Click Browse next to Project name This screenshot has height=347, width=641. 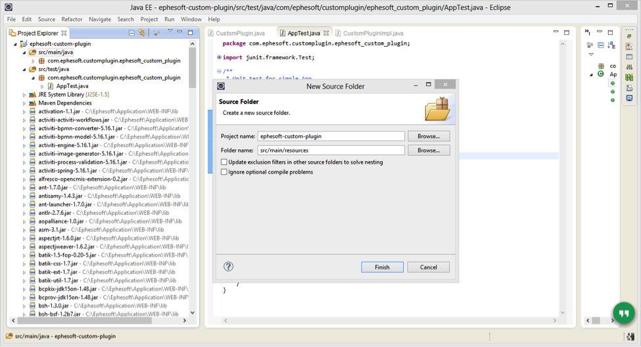[x=429, y=136]
